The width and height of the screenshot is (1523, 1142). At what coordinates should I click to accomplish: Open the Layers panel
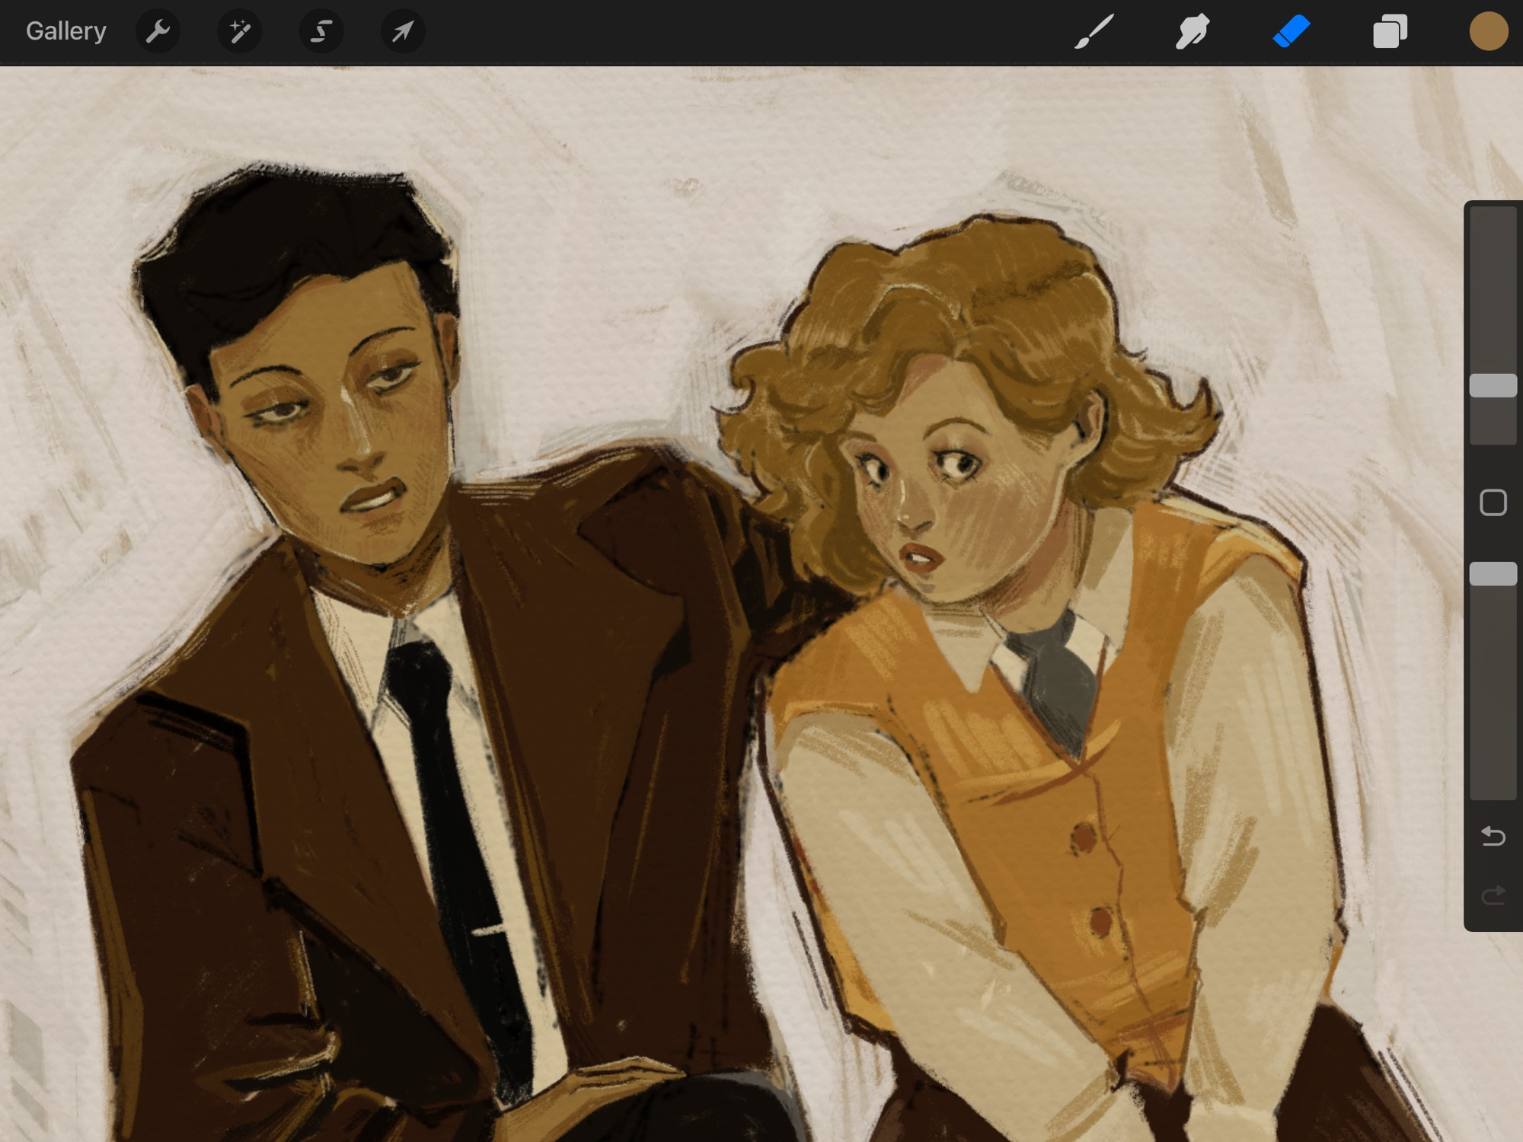tap(1390, 31)
